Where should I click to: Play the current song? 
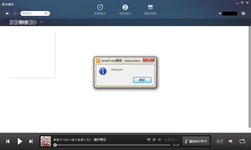click(20, 141)
